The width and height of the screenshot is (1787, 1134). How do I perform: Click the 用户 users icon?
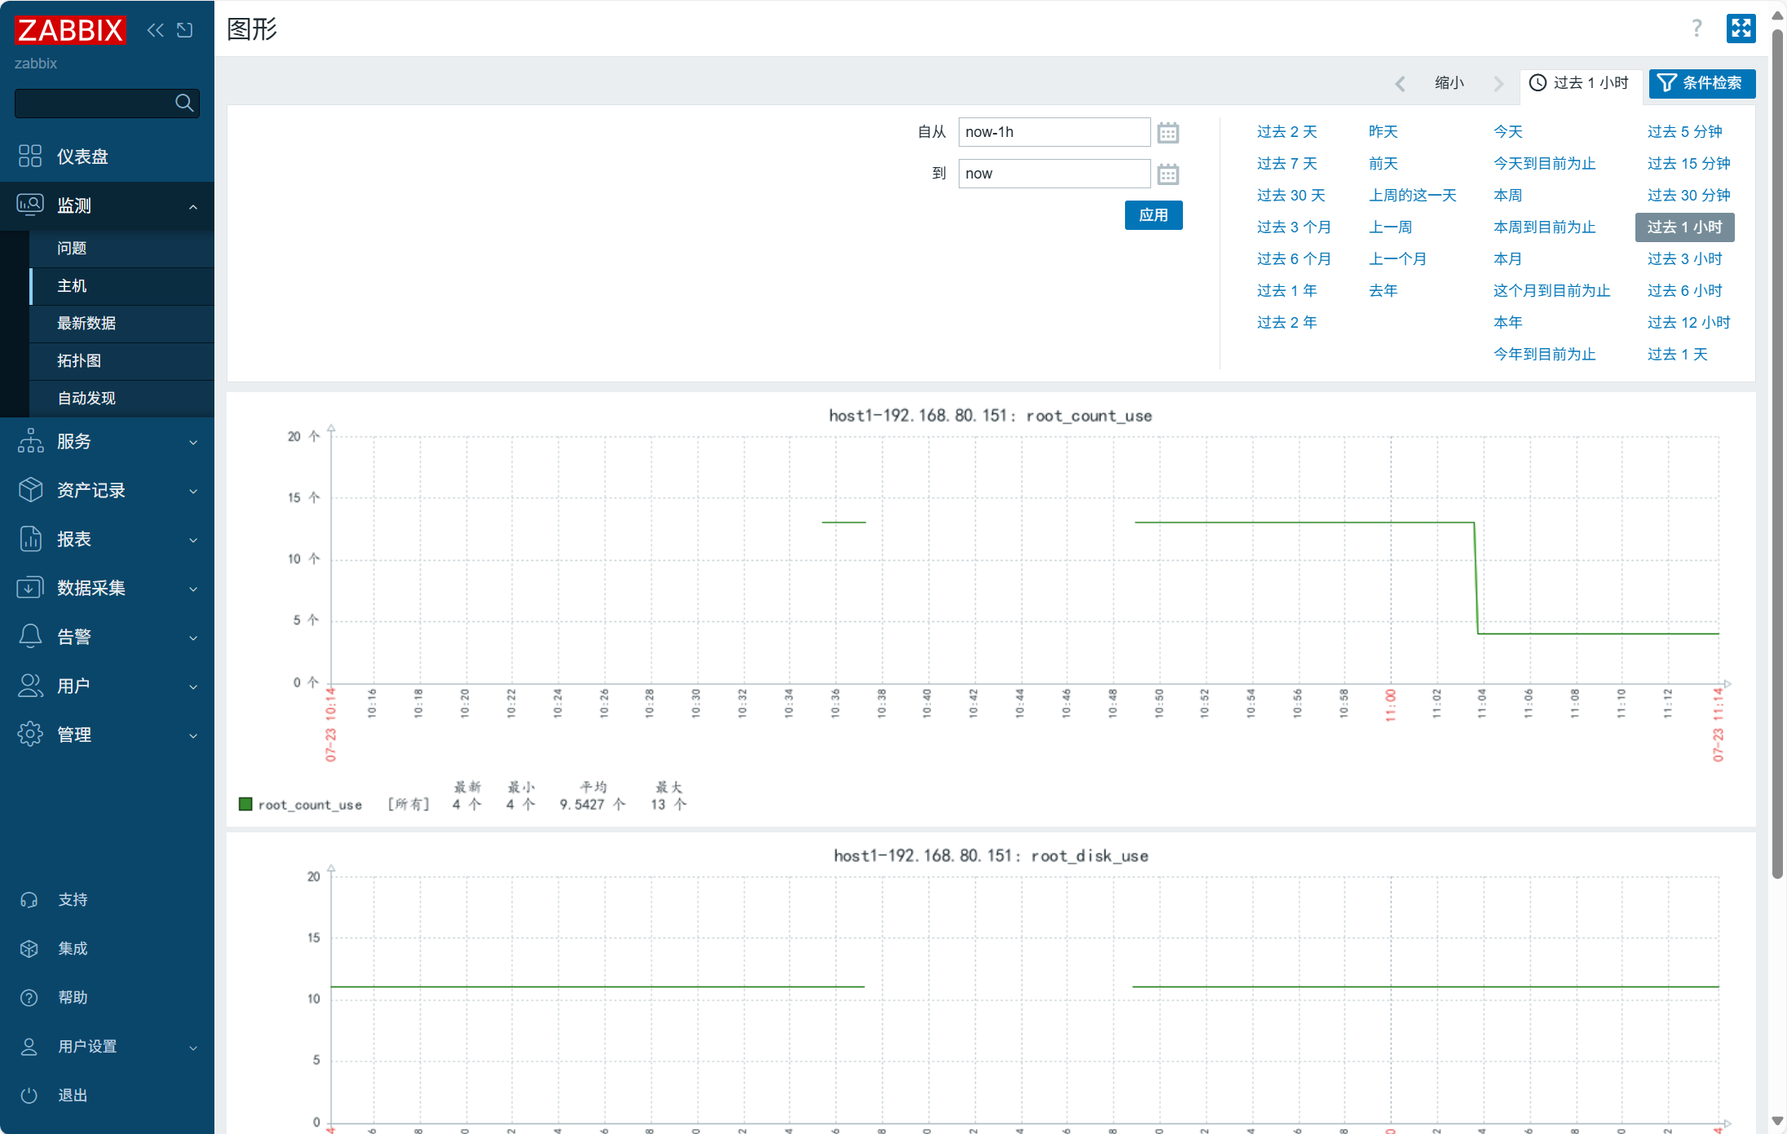point(30,686)
